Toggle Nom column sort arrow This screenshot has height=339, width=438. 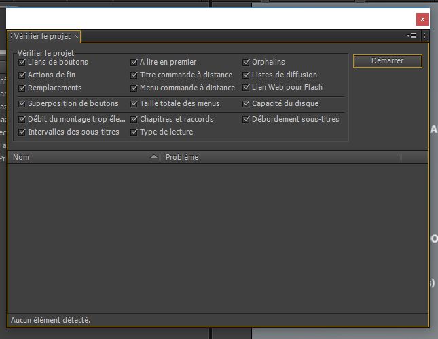154,157
